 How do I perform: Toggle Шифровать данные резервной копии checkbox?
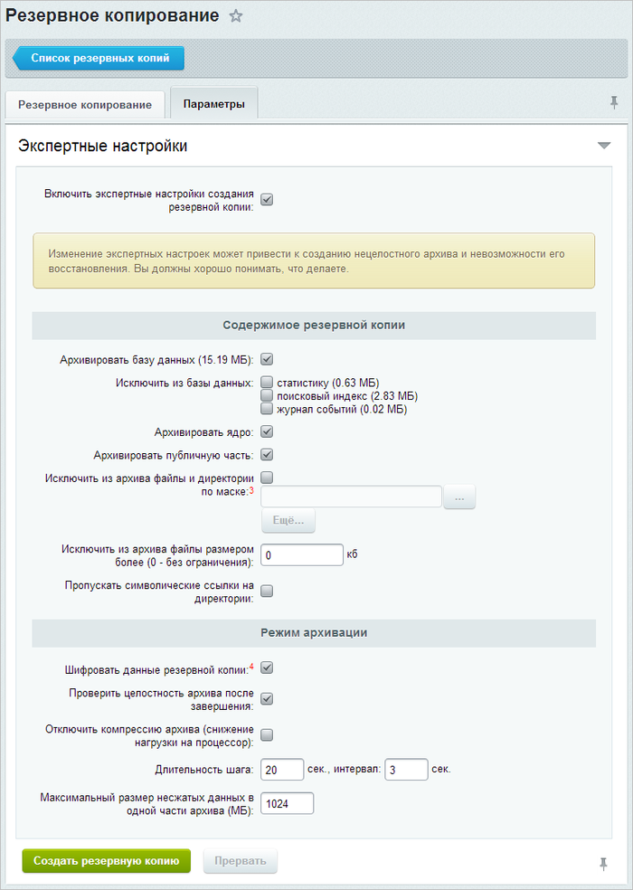click(x=267, y=667)
